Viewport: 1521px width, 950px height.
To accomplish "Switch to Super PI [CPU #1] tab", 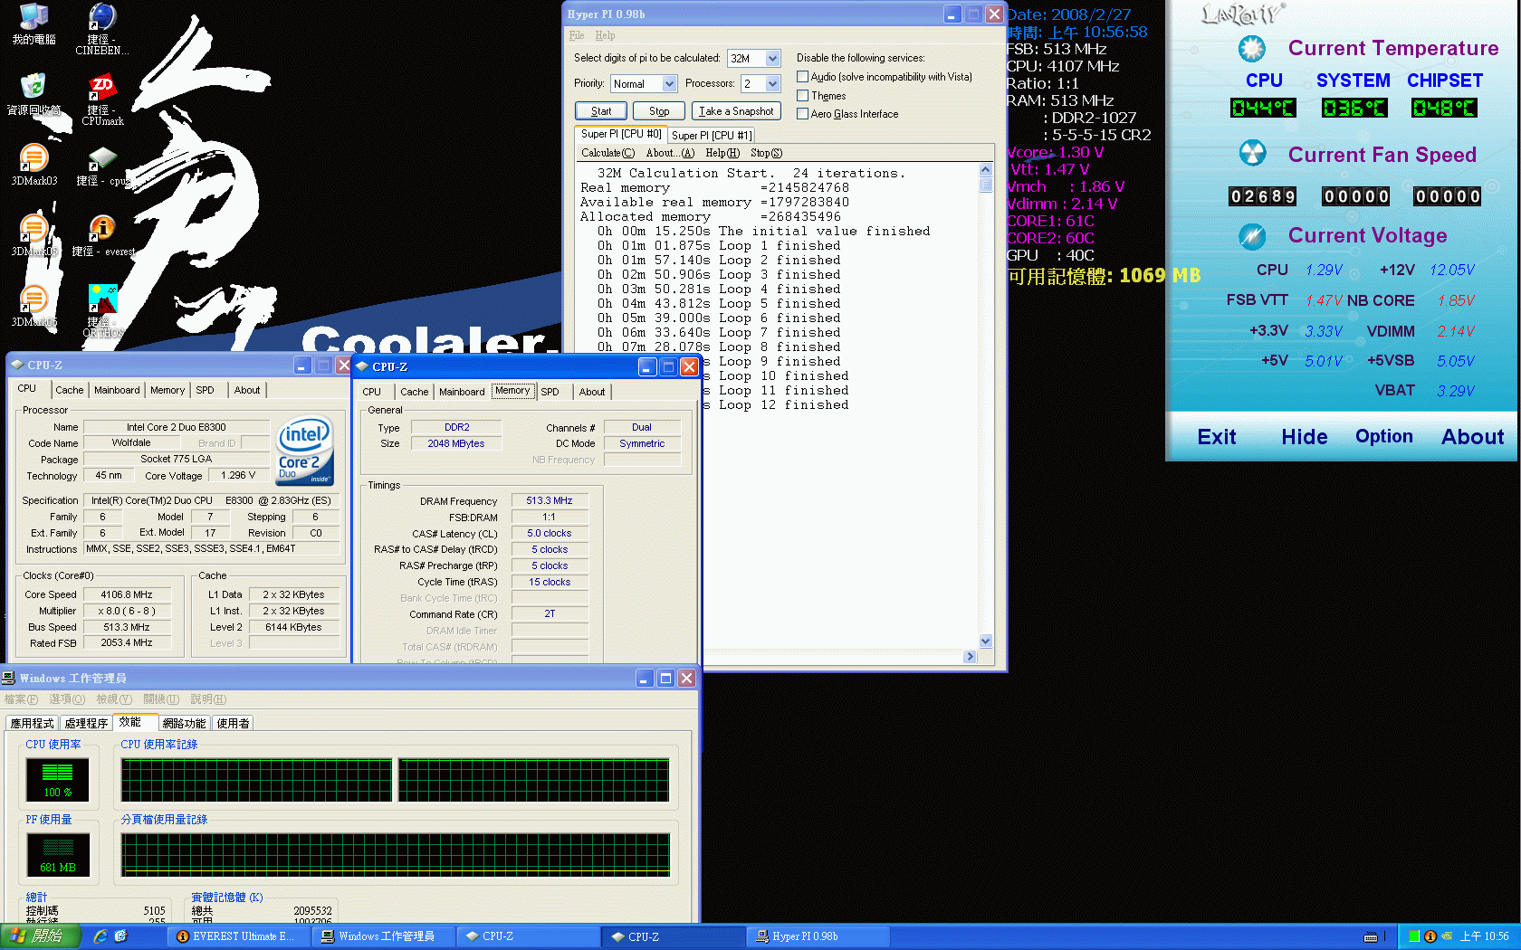I will point(712,135).
